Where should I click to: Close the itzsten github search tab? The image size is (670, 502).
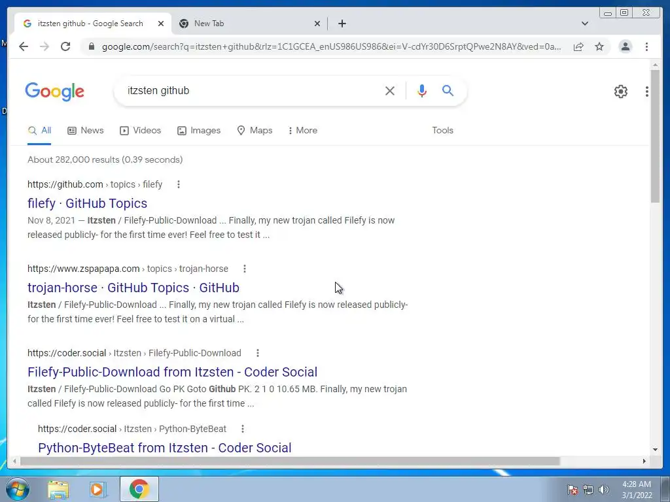pyautogui.click(x=161, y=24)
